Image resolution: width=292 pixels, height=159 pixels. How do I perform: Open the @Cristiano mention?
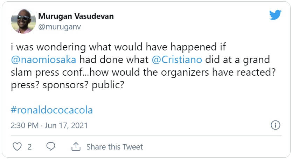tap(177, 60)
